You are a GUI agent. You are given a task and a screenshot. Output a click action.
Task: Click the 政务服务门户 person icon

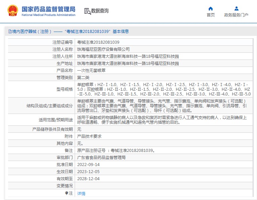[236, 9]
